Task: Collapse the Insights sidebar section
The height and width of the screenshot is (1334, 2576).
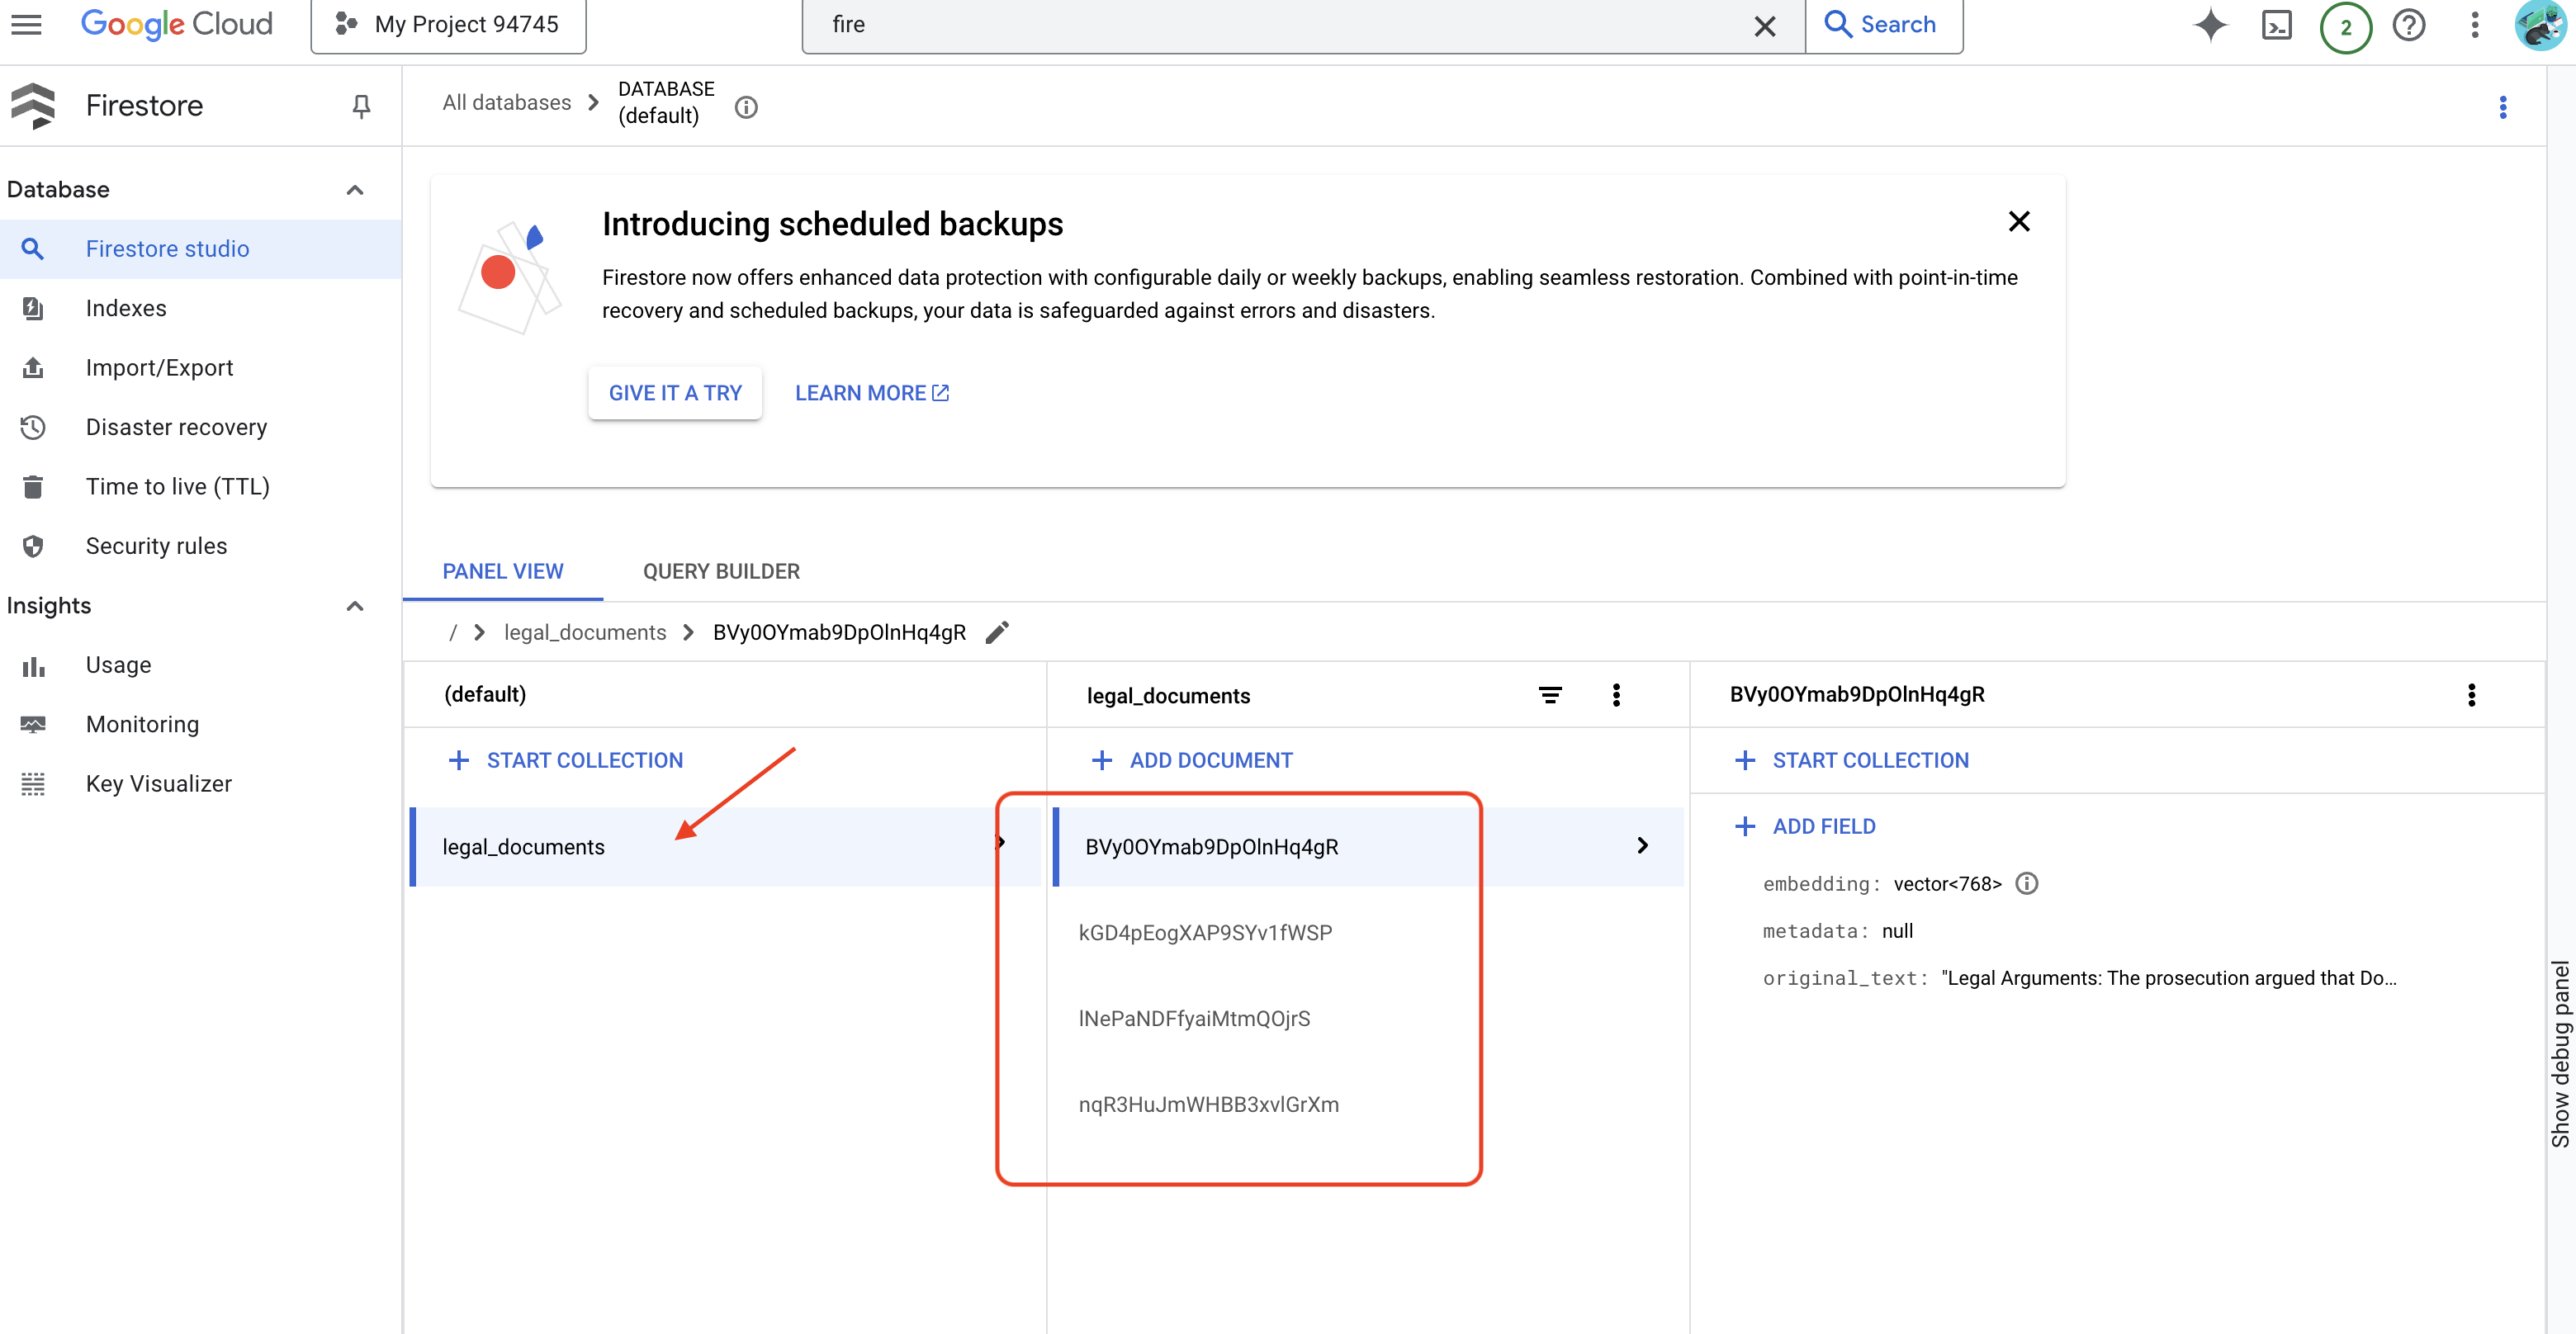Action: click(355, 606)
